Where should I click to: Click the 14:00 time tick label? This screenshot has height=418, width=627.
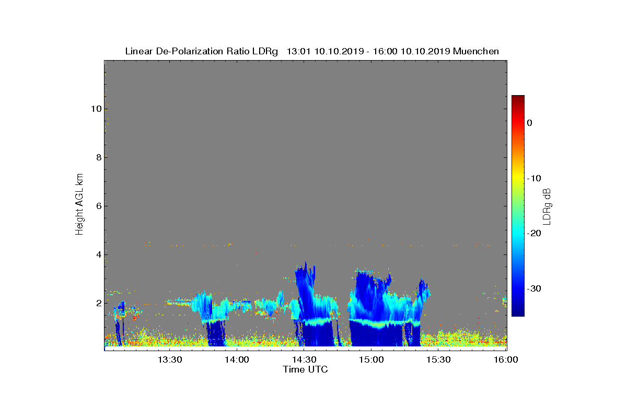coord(238,359)
